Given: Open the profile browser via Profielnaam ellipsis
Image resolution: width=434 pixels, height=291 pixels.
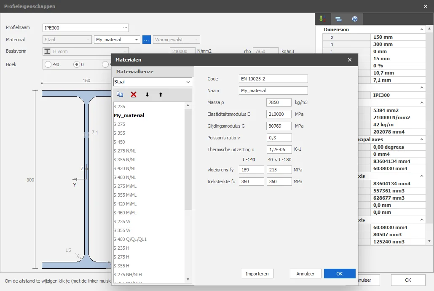Looking at the screenshot, I should coord(125,28).
